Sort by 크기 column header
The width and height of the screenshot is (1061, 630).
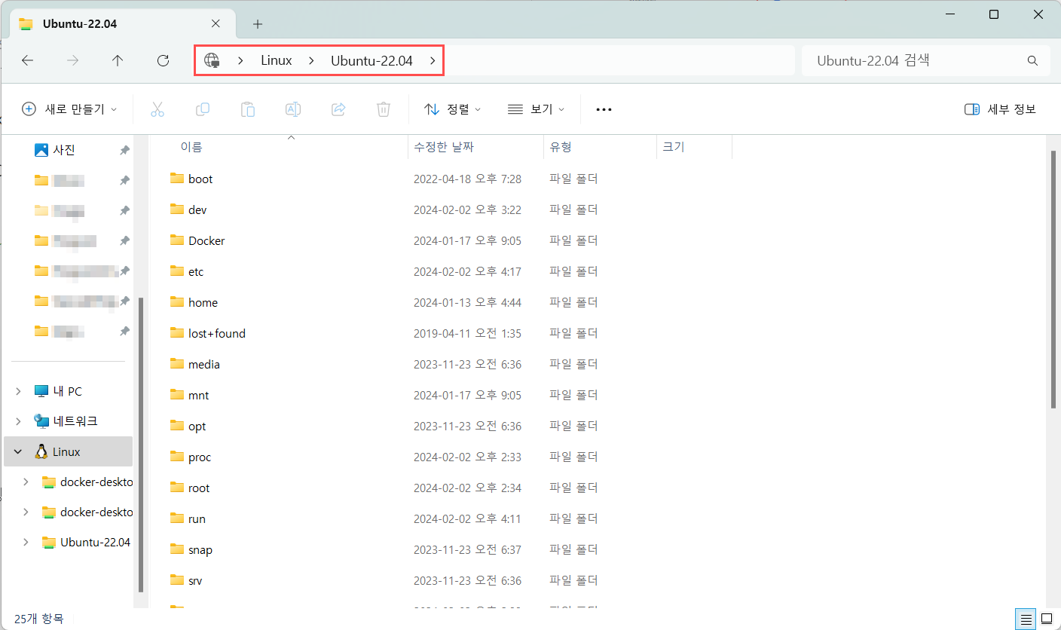[674, 147]
